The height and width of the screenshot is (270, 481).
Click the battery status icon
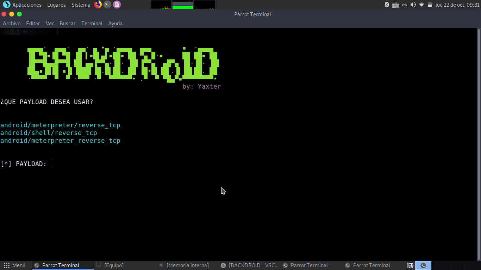tap(430, 5)
